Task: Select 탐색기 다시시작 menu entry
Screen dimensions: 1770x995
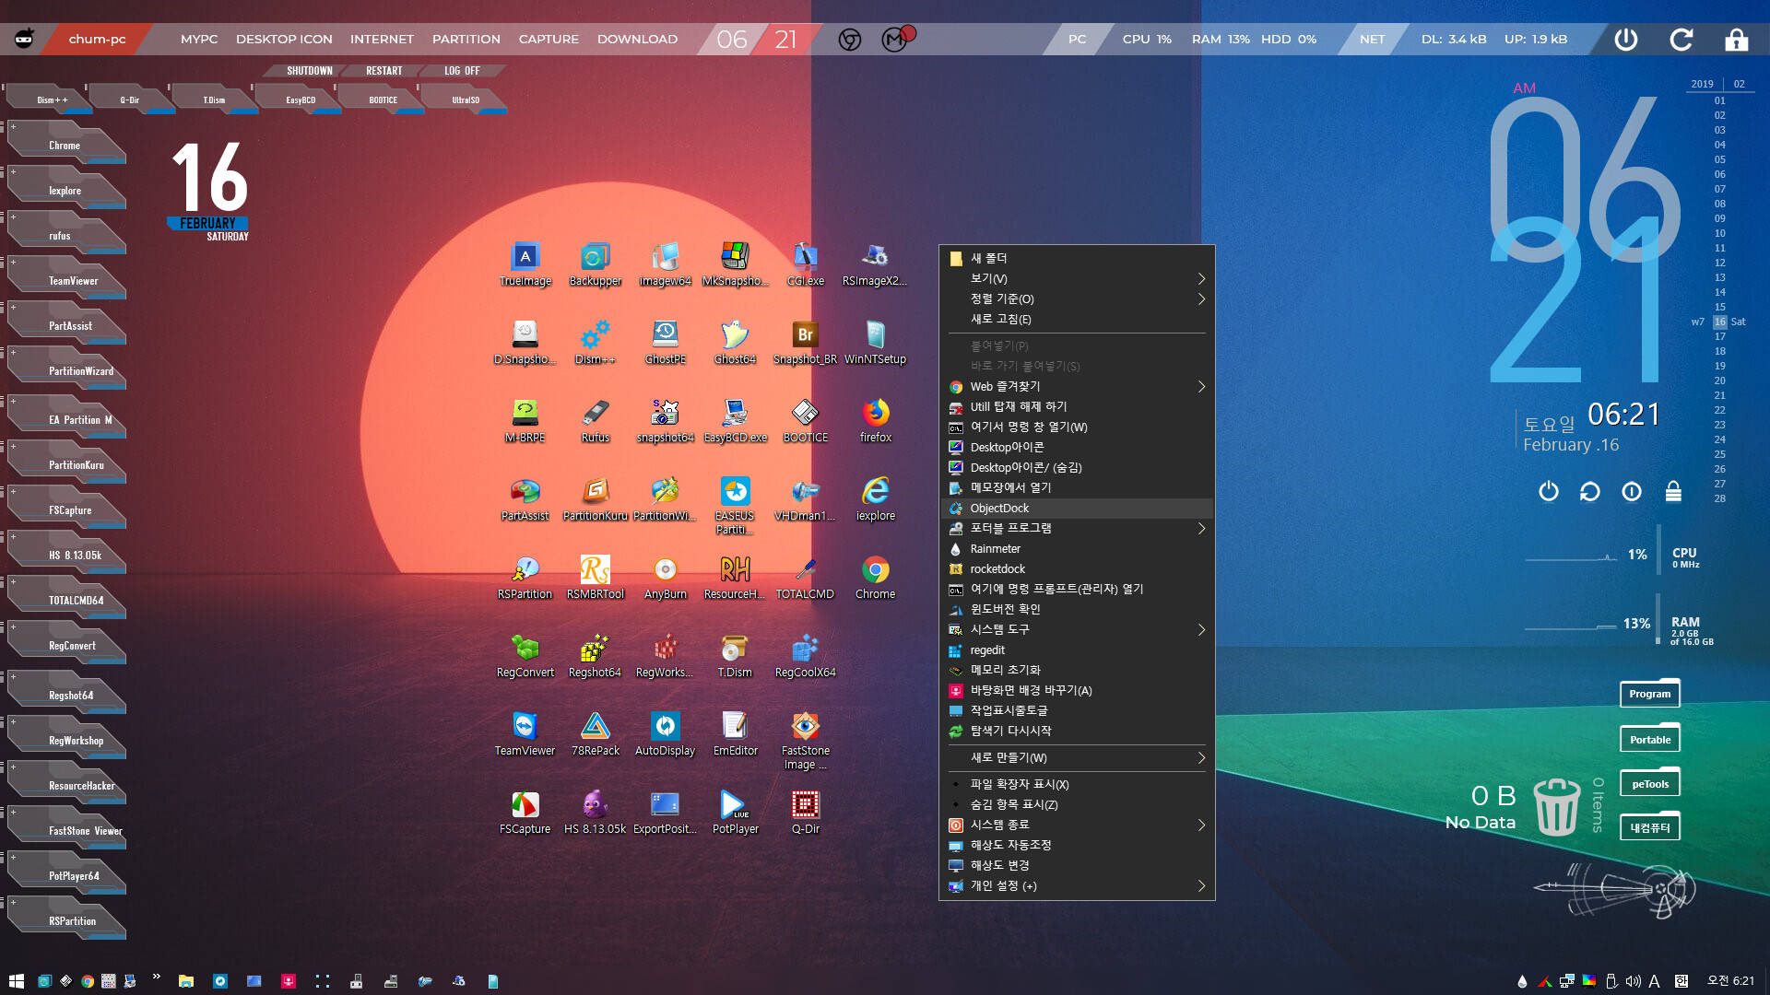Action: (1077, 731)
